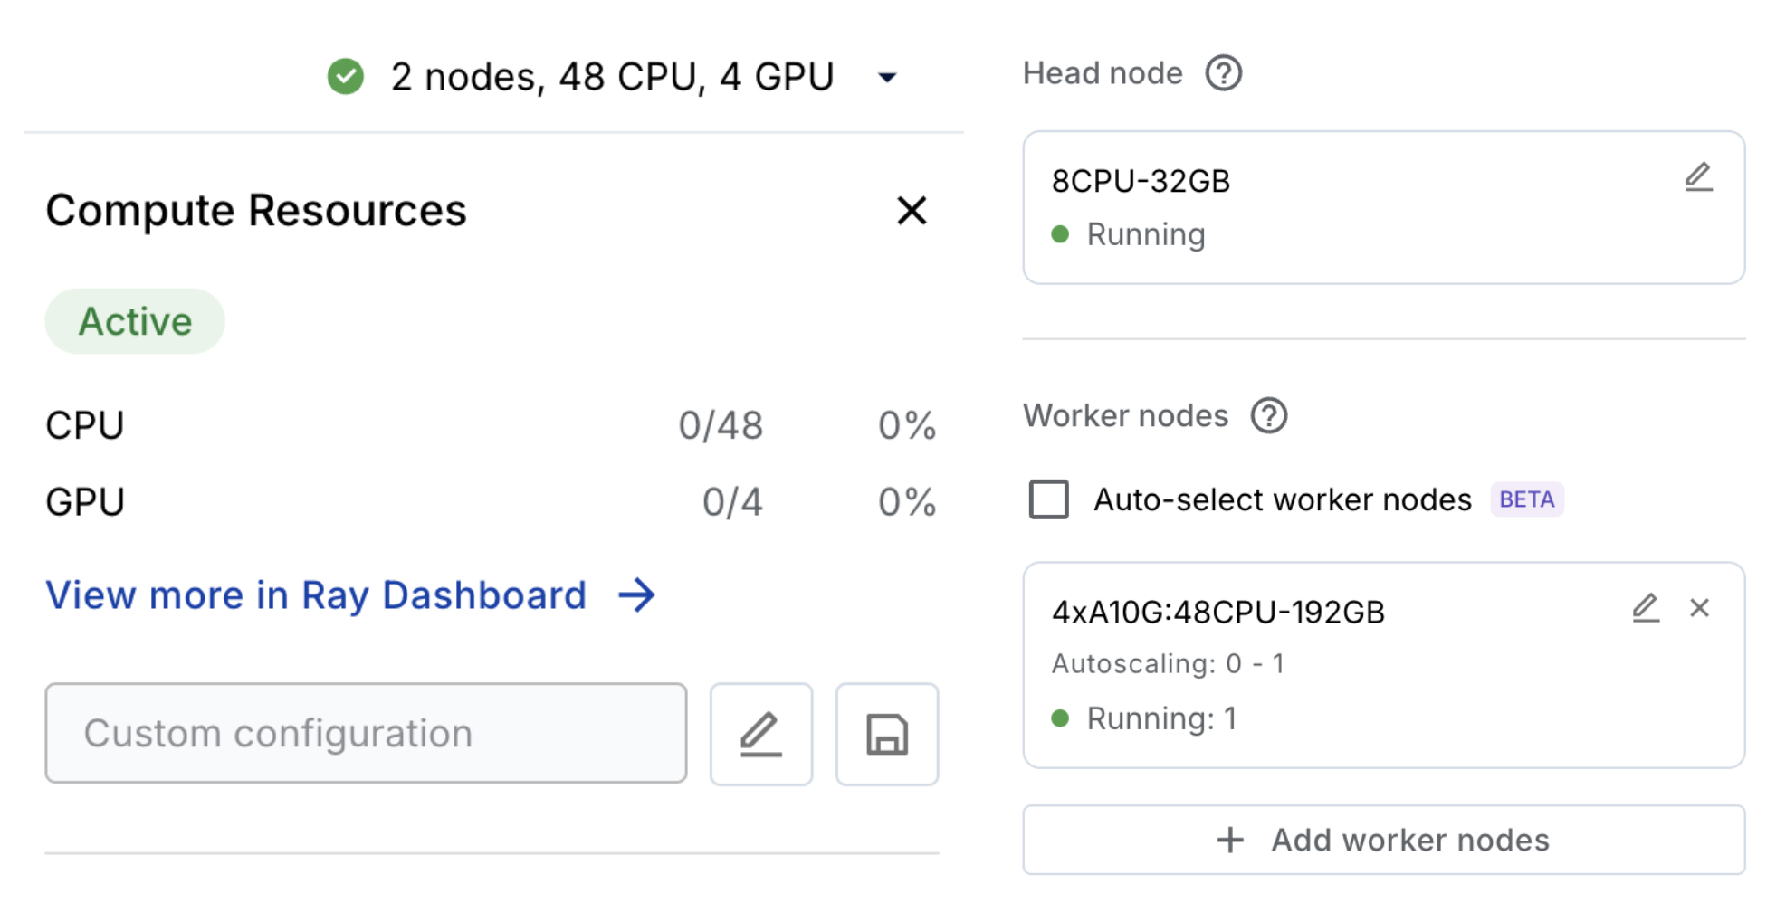Open the Head node help tooltip
Screen dimensions: 1776x903
[1222, 72]
